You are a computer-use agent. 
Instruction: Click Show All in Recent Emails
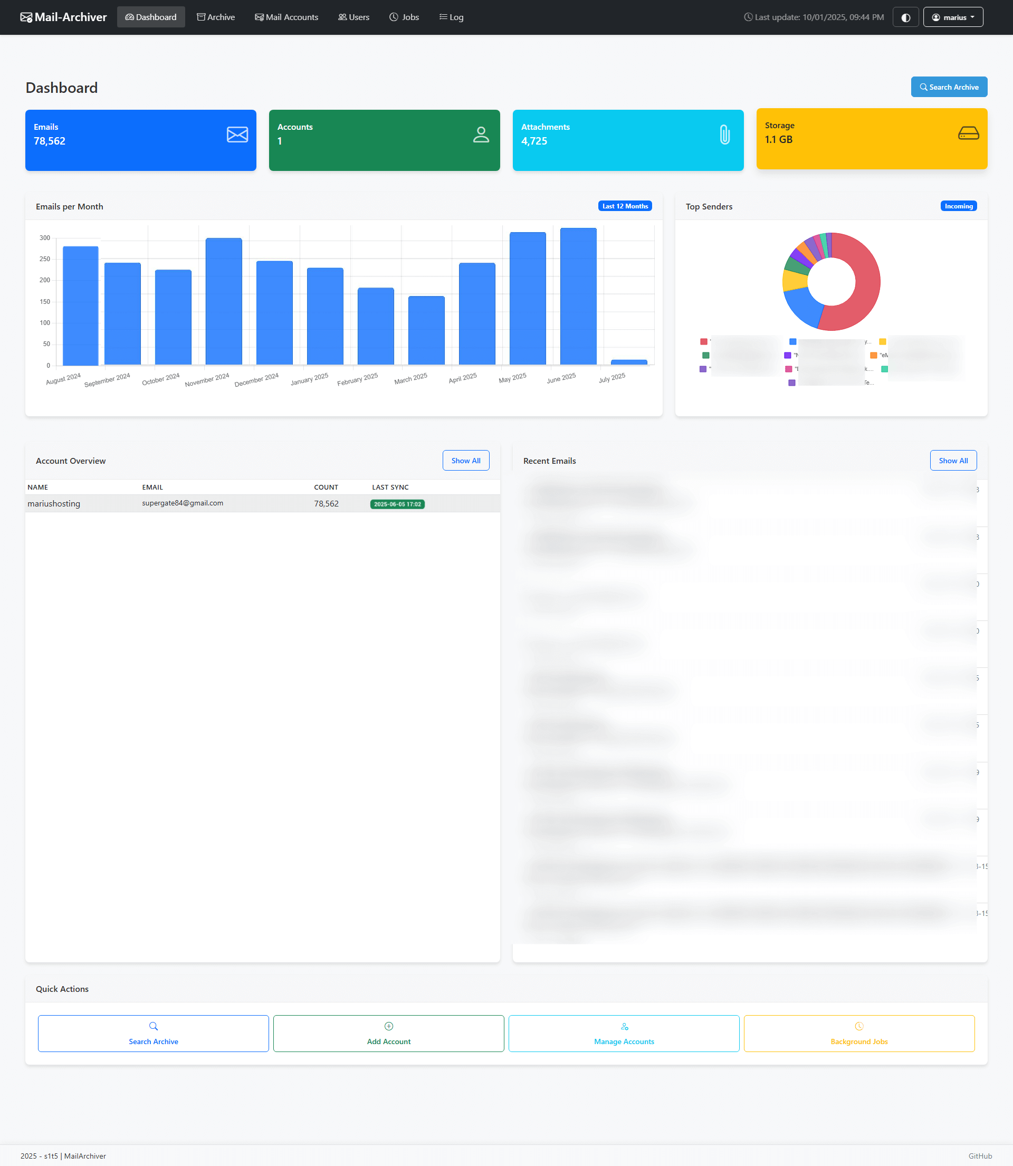pos(952,461)
